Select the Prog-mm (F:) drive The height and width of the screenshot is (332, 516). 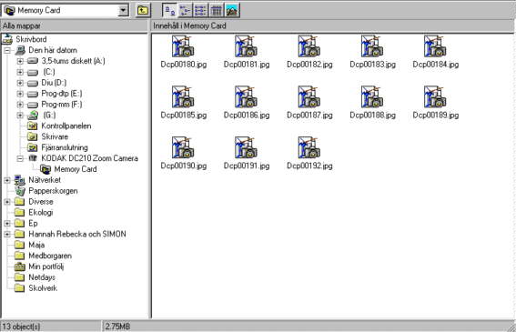coord(62,105)
